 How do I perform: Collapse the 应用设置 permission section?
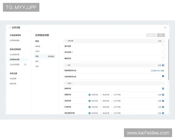coord(66,41)
